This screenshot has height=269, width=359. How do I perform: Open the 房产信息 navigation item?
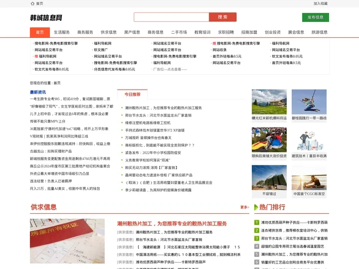point(132,32)
